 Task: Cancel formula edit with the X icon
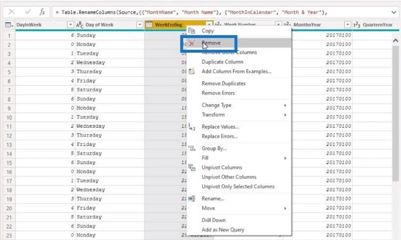point(12,12)
